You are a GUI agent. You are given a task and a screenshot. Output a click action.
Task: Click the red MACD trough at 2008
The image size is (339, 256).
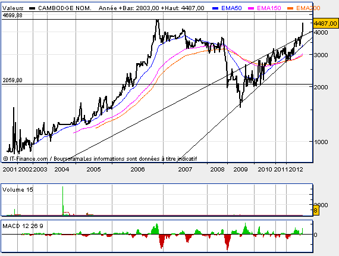[x=227, y=242]
